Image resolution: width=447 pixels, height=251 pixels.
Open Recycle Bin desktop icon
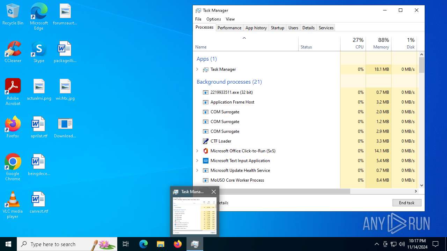(x=13, y=15)
